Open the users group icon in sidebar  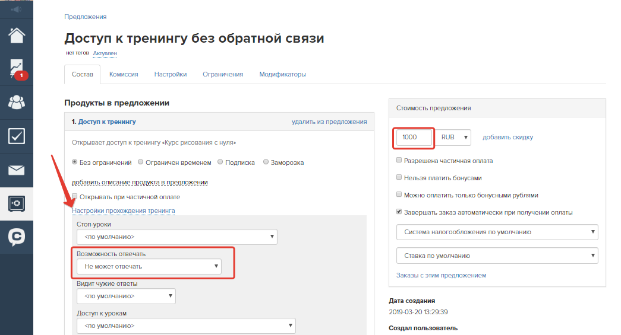click(17, 103)
